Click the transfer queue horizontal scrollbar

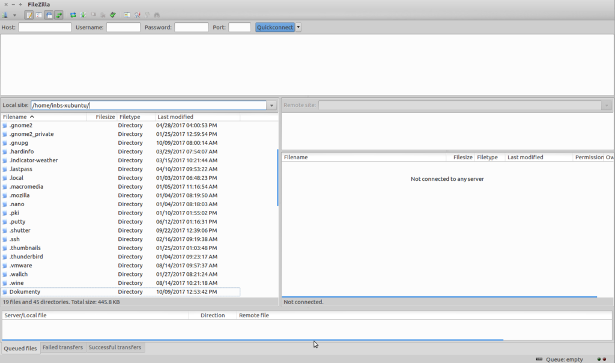click(253, 340)
